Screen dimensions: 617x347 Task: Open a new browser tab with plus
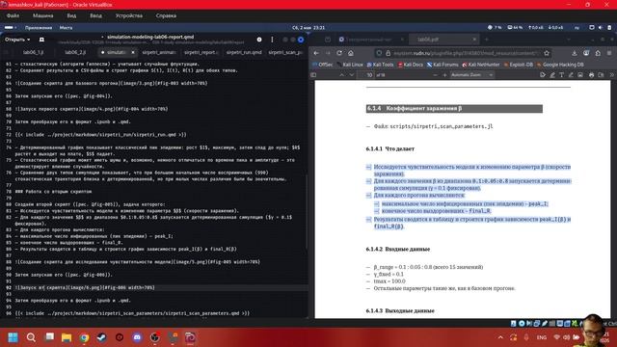(x=486, y=40)
